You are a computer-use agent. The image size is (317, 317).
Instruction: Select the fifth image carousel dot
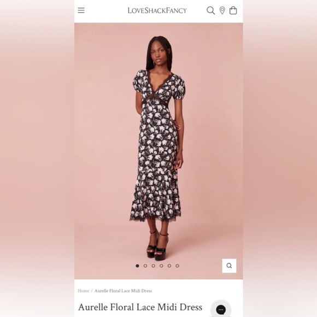click(x=169, y=266)
